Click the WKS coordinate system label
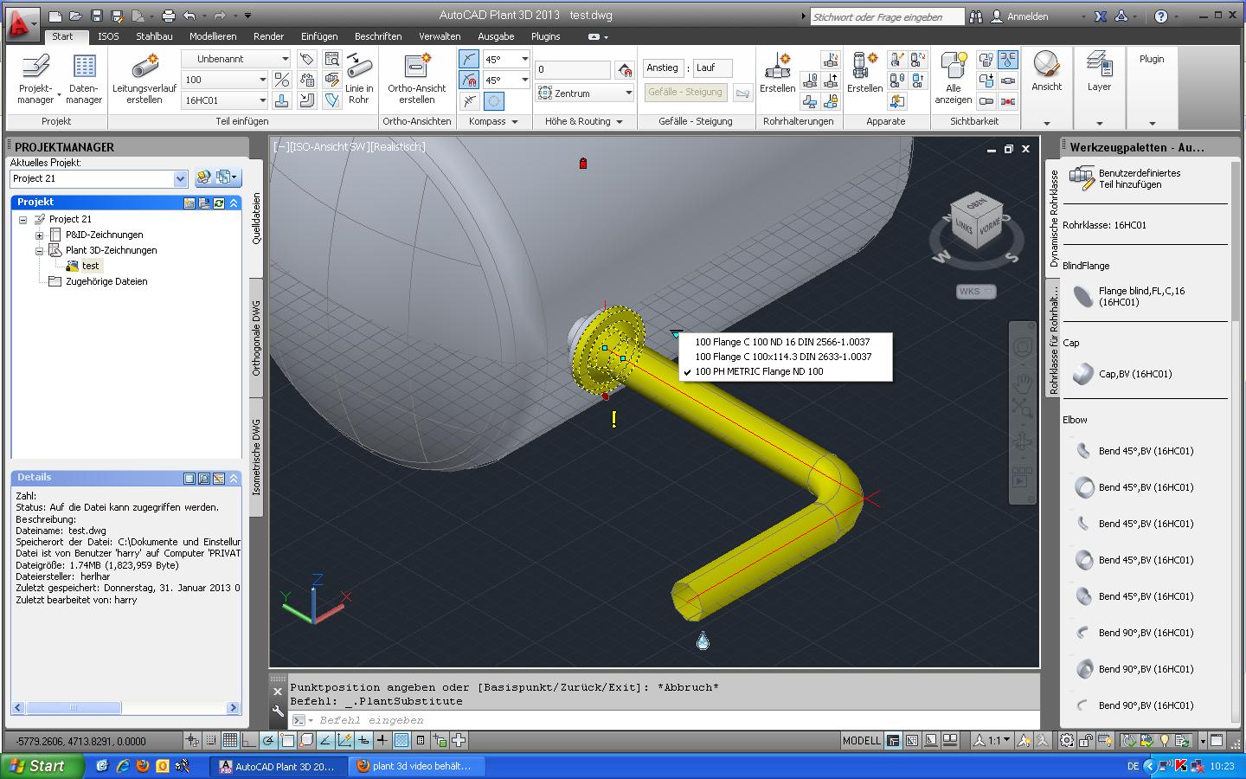The height and width of the screenshot is (779, 1246). point(976,291)
